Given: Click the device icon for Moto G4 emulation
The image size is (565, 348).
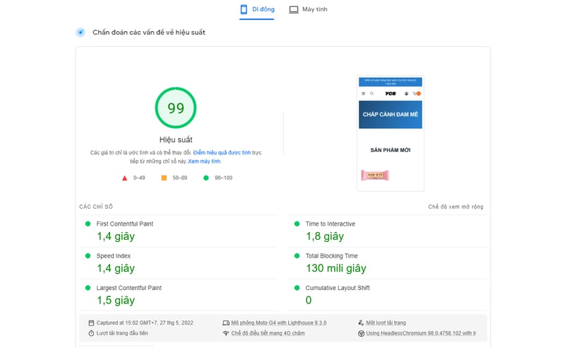Looking at the screenshot, I should (226, 323).
